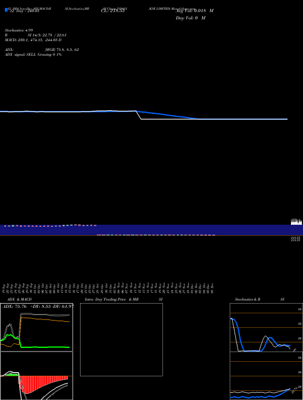
Task: Click the 215.55 price-axis label at right
Action: [296, 239]
